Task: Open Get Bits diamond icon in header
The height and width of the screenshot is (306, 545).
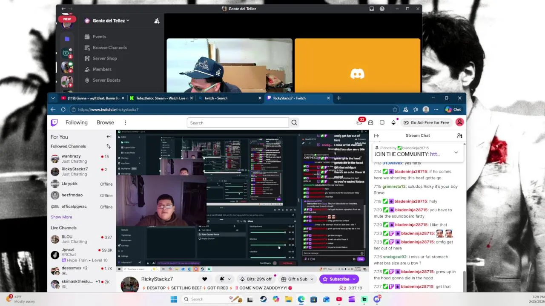Action: click(393, 122)
